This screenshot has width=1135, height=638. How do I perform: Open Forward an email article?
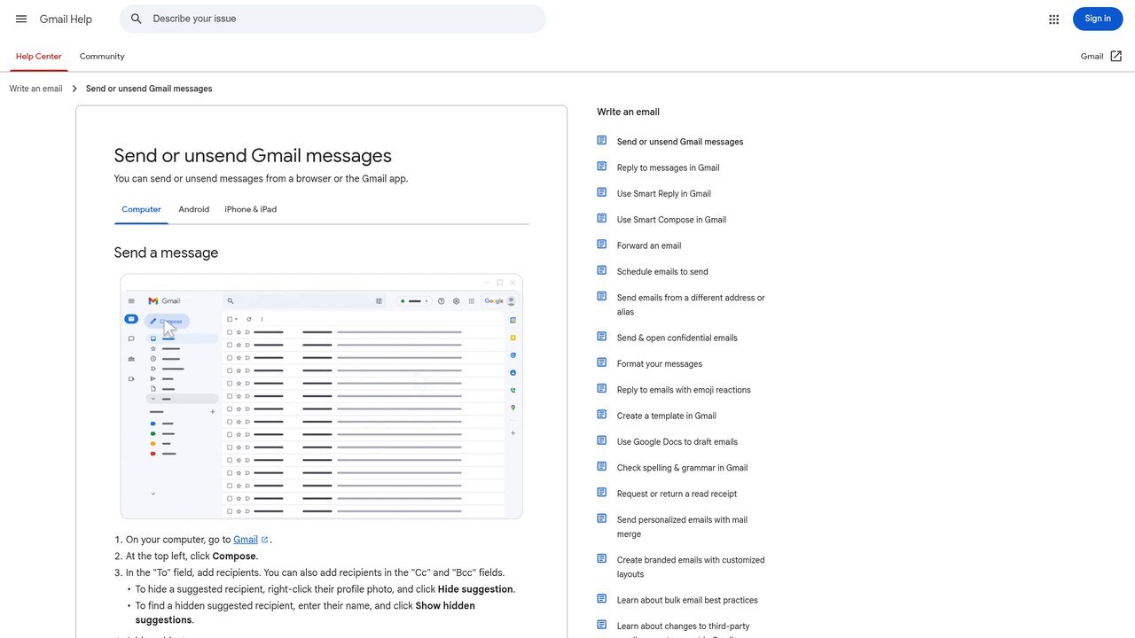tap(649, 245)
